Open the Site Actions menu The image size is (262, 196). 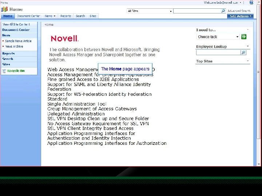(x=240, y=16)
